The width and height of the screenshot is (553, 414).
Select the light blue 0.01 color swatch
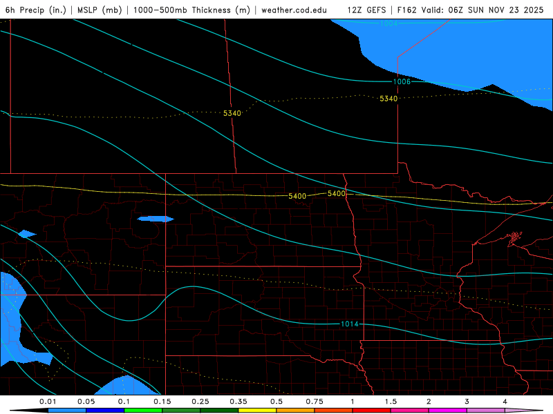(67, 411)
